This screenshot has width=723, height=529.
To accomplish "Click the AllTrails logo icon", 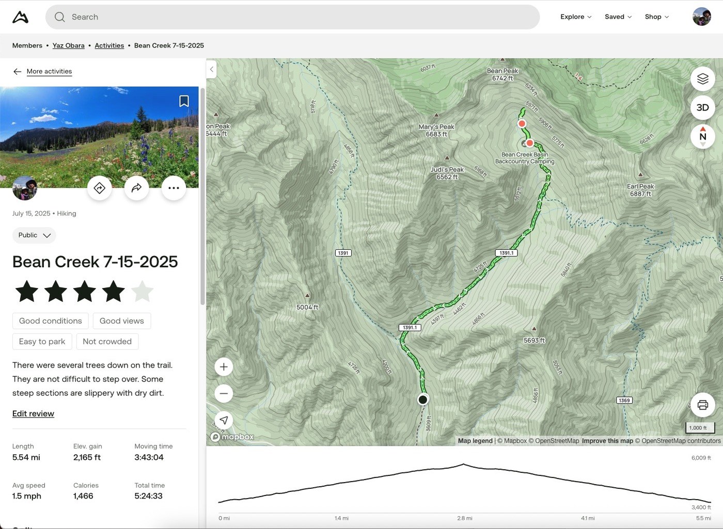I will coord(20,17).
